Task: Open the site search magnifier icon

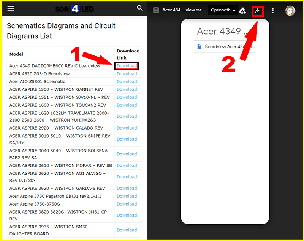Action: [139, 8]
